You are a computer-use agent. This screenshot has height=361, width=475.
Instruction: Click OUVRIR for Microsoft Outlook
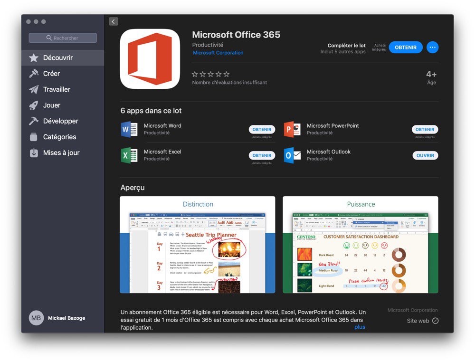pos(425,155)
